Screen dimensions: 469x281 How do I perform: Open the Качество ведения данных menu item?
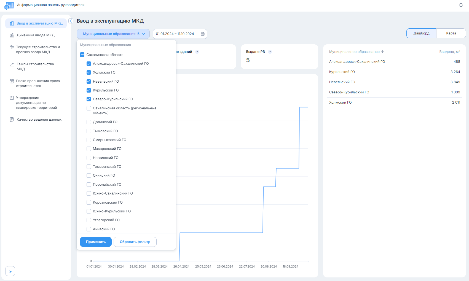click(x=36, y=120)
